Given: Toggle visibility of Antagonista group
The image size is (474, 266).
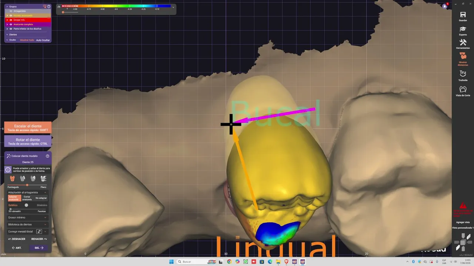Looking at the screenshot, I should 11,11.
